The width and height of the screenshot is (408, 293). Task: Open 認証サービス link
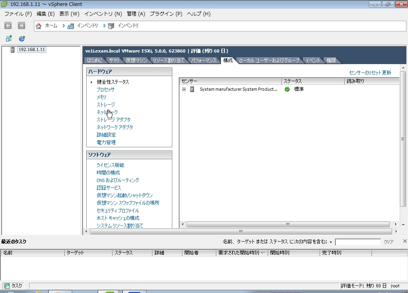(109, 188)
